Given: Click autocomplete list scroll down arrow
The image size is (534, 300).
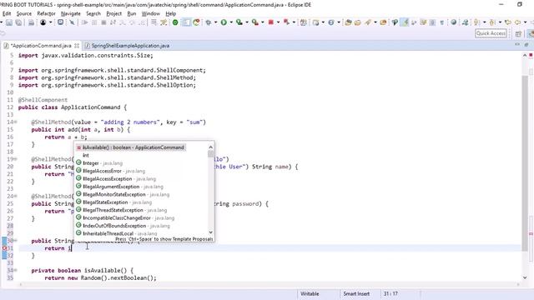Looking at the screenshot, I should (211, 232).
